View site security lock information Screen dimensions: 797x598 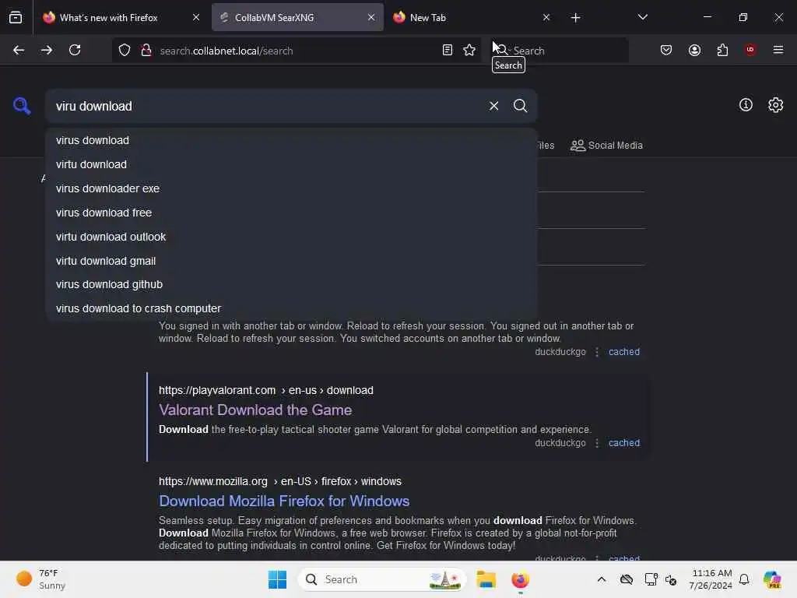(x=146, y=51)
